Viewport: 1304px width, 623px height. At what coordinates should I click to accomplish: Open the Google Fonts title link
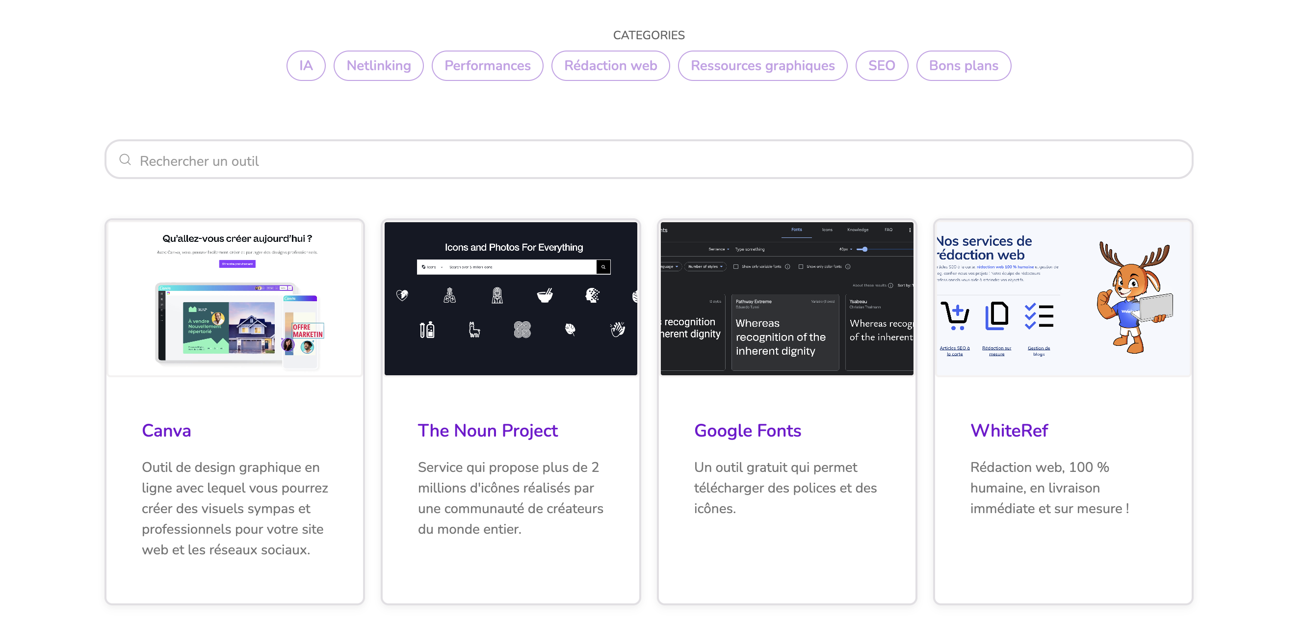[748, 431]
